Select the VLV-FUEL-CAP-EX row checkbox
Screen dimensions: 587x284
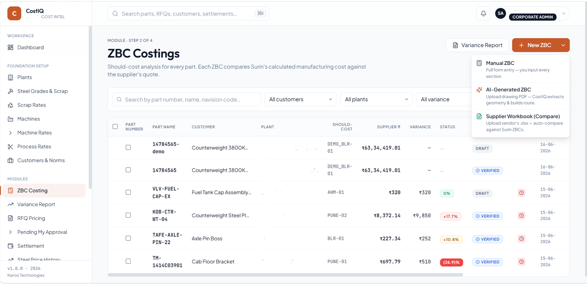point(128,192)
